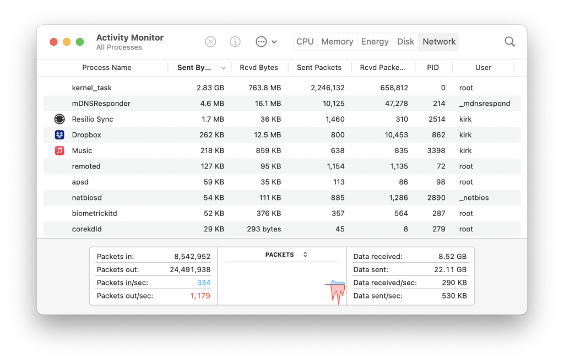Open the process info inspector icon
Image resolution: width=564 pixels, height=363 pixels.
pos(235,42)
